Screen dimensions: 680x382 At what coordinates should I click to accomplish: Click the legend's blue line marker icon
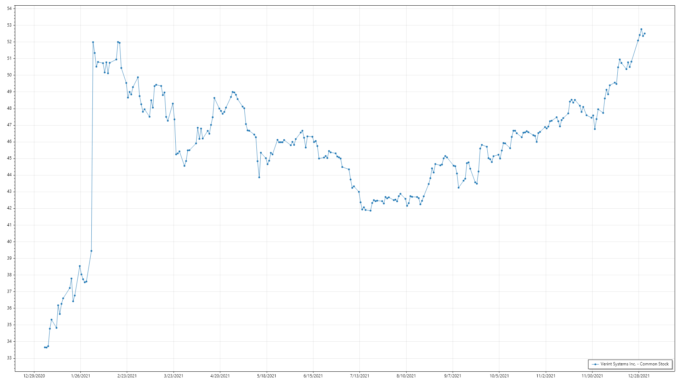595,364
